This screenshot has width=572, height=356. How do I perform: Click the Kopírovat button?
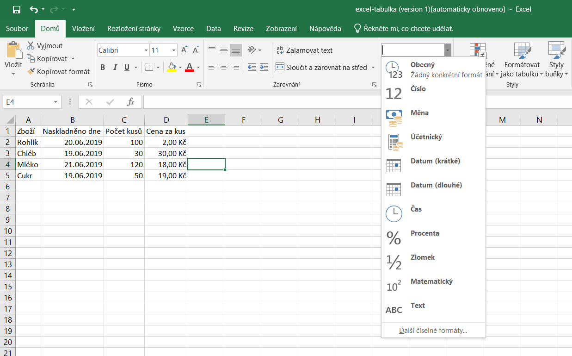[x=47, y=59]
